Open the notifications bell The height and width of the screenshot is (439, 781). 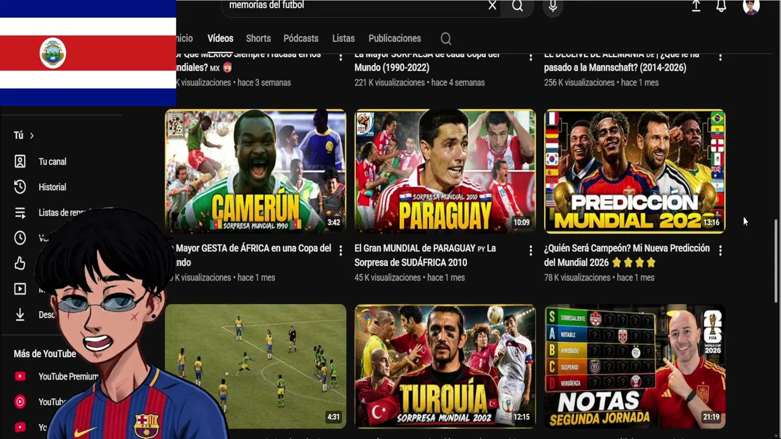[x=721, y=6]
